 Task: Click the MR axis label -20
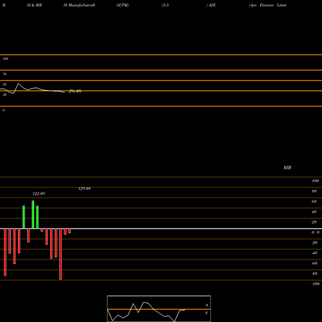pos(314,243)
